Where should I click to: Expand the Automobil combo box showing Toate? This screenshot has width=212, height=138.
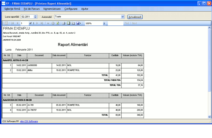pyautogui.click(x=123, y=17)
